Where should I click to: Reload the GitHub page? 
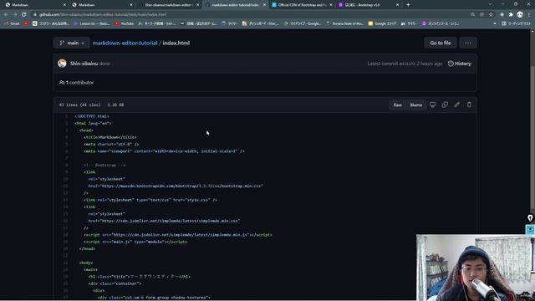pos(24,15)
